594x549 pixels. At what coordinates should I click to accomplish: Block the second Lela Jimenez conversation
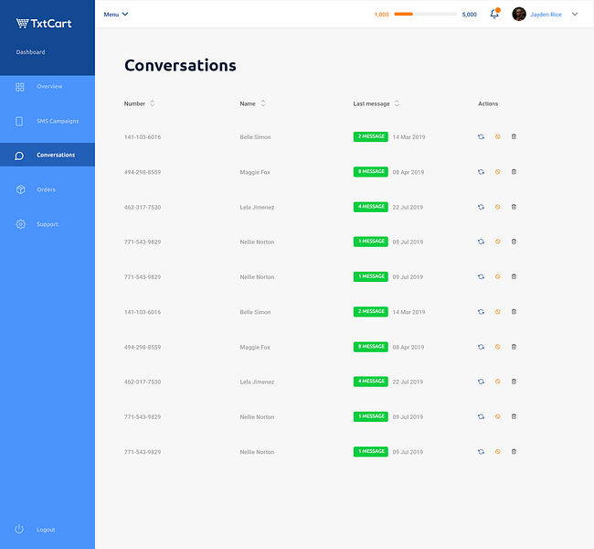[x=497, y=382]
